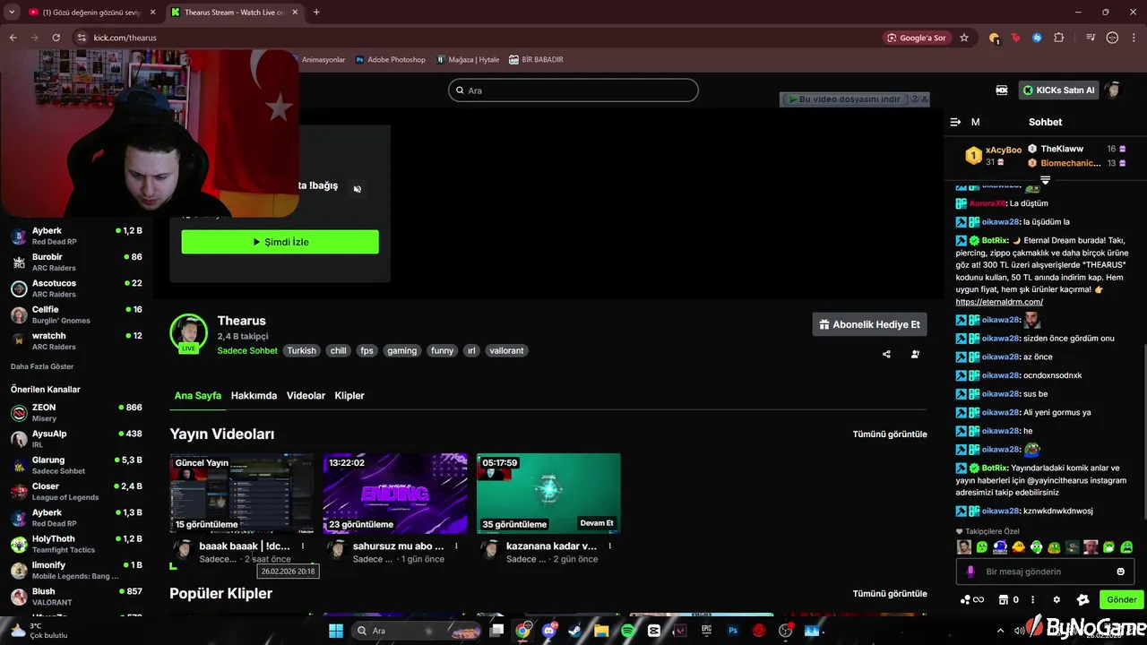Screen dimensions: 1147x645
Task: Open the user profile avatar menu
Action: pyautogui.click(x=1113, y=90)
